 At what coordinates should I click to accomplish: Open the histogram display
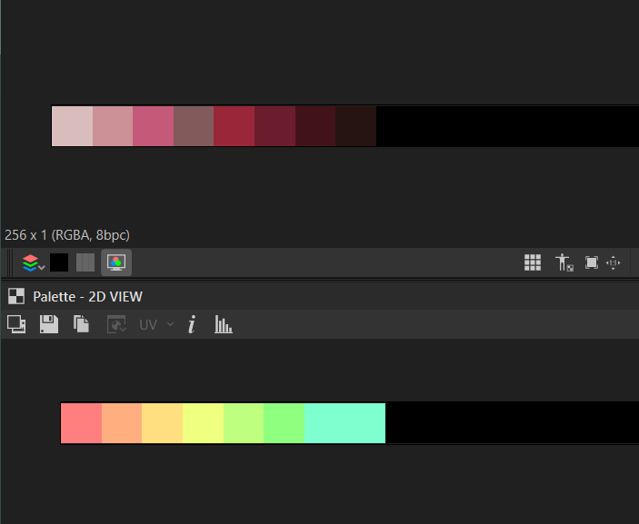[224, 324]
